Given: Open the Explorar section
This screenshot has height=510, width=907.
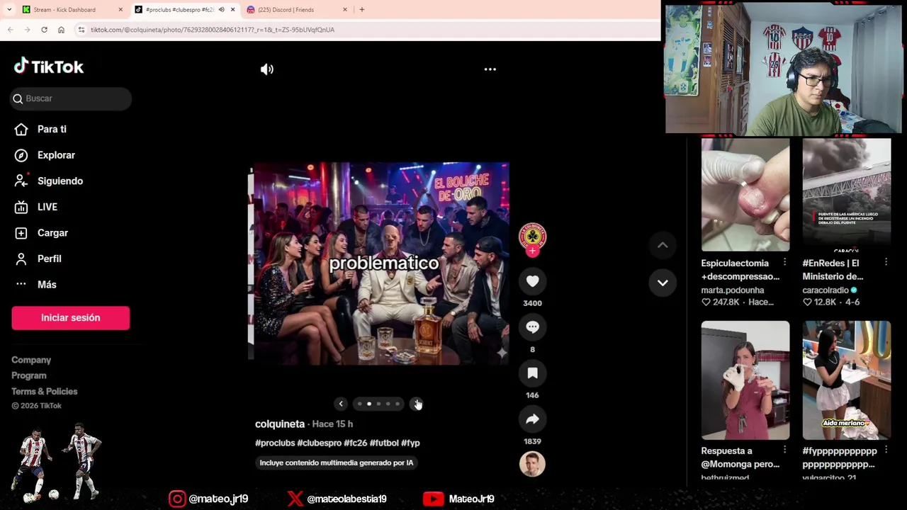Looking at the screenshot, I should (56, 155).
